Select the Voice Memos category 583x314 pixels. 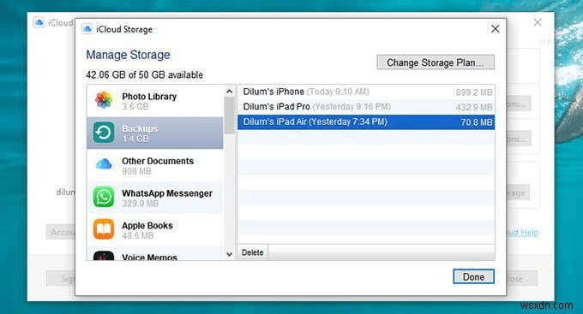coord(155,253)
